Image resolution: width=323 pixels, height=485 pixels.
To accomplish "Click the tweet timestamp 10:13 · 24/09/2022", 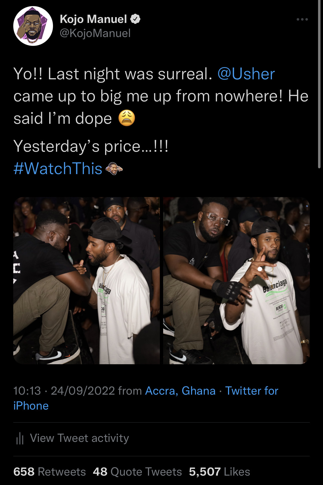I will tap(64, 391).
